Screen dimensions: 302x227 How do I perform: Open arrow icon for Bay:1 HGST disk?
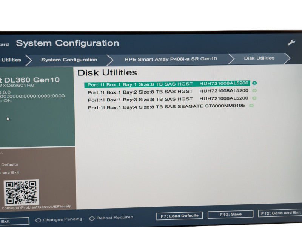(254, 83)
